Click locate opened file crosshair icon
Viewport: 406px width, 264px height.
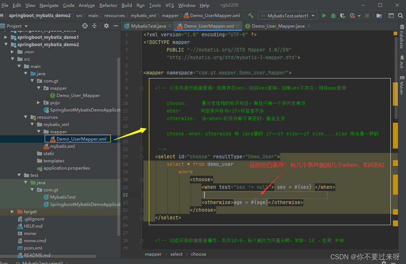pyautogui.click(x=85, y=26)
